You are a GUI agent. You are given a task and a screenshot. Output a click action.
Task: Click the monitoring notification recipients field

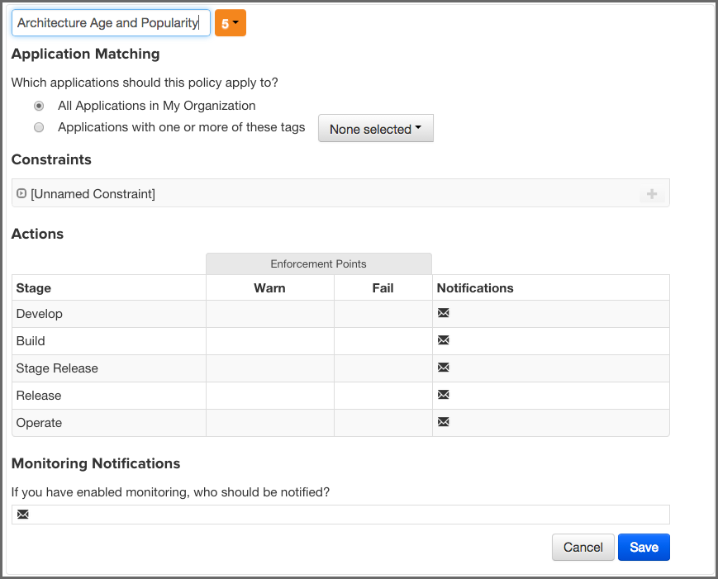[330, 514]
